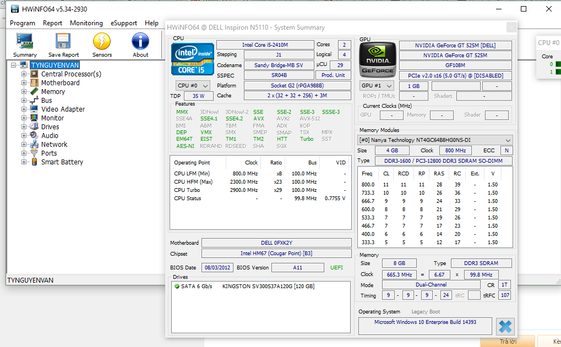The image size is (561, 347).
Task: Click the PCIe v2.0 x16 [DISABLED] field
Action: pyautogui.click(x=455, y=75)
